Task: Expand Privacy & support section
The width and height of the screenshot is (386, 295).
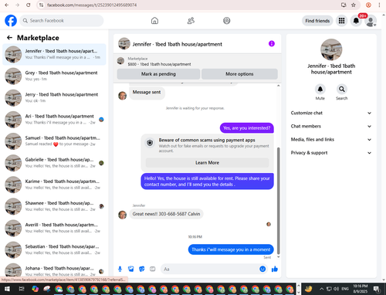Action: click(331, 153)
